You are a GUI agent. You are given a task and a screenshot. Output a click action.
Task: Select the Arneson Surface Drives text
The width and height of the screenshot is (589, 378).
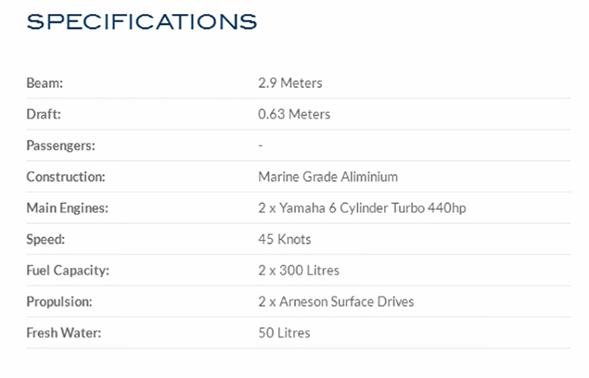click(x=346, y=301)
